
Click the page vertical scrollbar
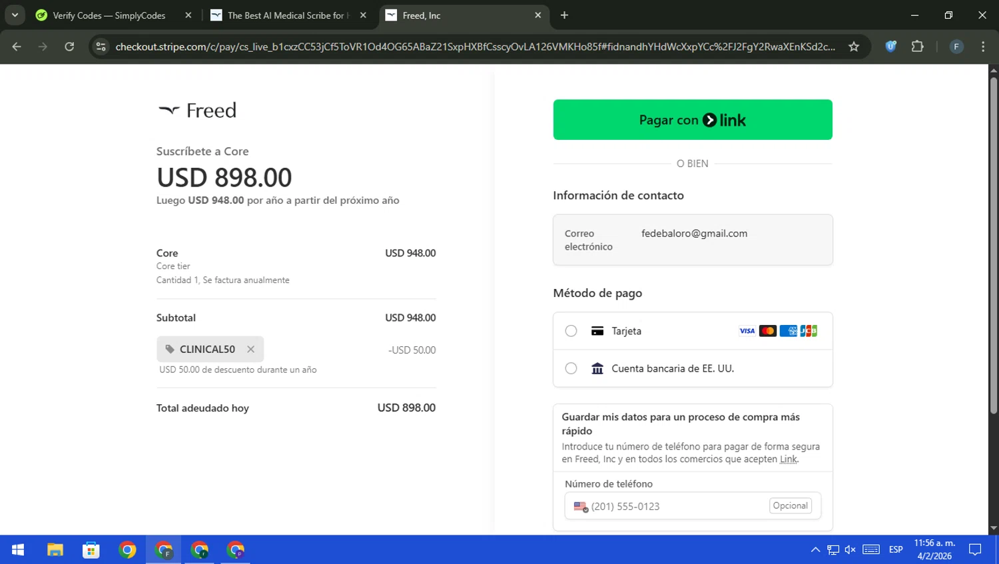[994, 246]
